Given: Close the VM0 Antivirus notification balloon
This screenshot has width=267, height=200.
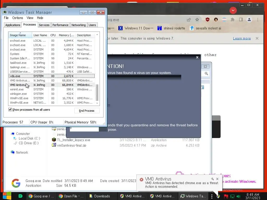Looking at the screenshot, I should [217, 179].
